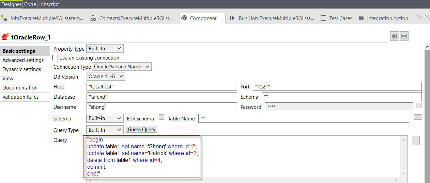Click the Host input field
The height and width of the screenshot is (183, 430).
coord(162,87)
